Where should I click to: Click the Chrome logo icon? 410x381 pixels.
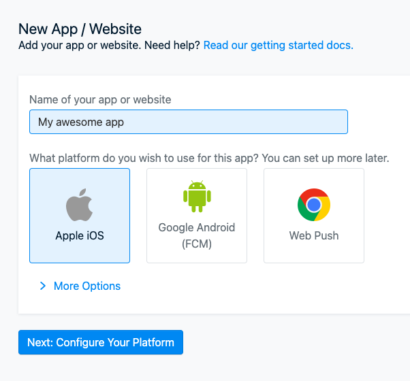click(314, 205)
